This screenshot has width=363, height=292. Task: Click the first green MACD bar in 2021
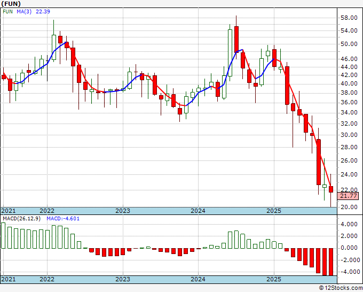pyautogui.click(x=3, y=236)
